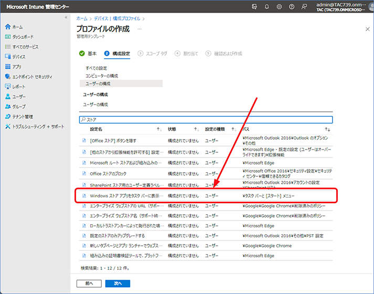Viewport: 374px width, 294px height.
Task: Select highlighted ユーザーの構成 tree item
Action: click(x=121, y=83)
